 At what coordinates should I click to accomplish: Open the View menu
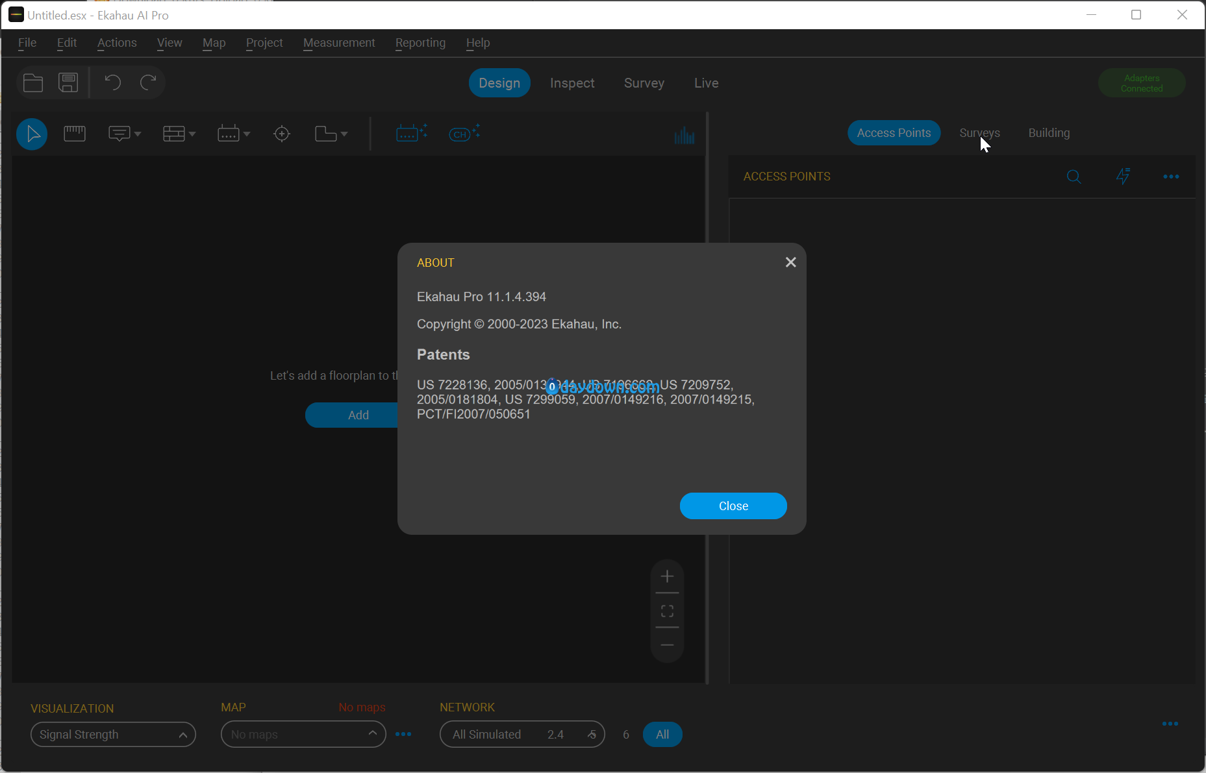click(170, 43)
